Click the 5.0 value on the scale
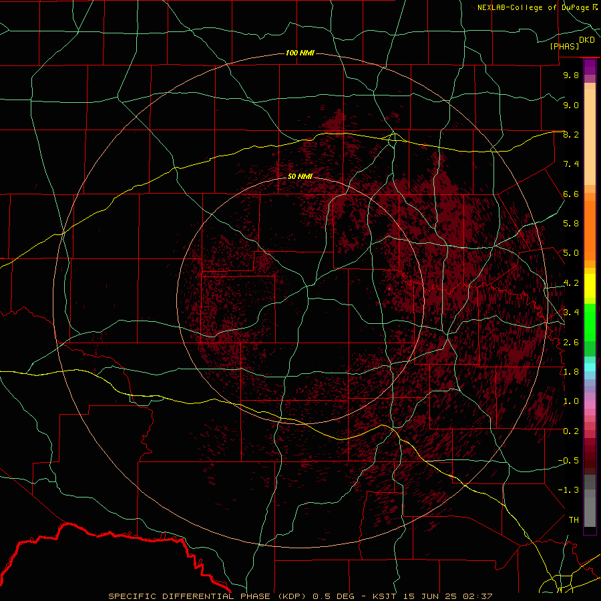This screenshot has width=601, height=601. pos(571,253)
